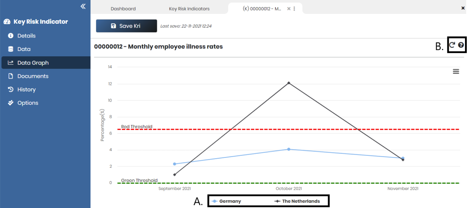Click the History clock icon

click(11, 89)
